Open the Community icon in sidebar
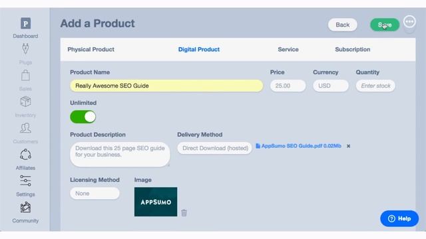 (25, 207)
